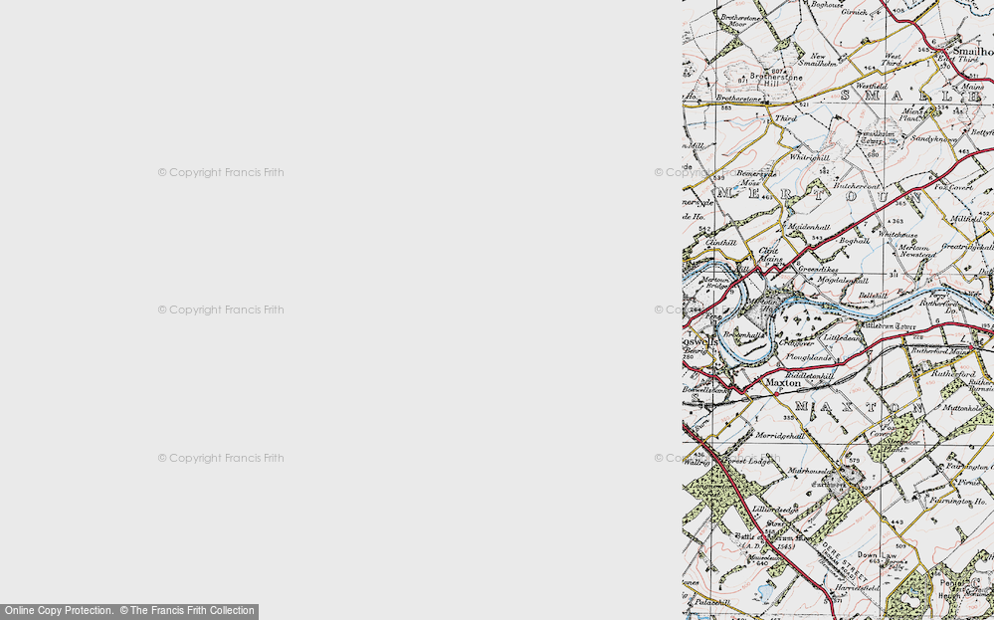The image size is (994, 620).
Task: Click the Fairnington Ho. label
Action: (x=957, y=502)
